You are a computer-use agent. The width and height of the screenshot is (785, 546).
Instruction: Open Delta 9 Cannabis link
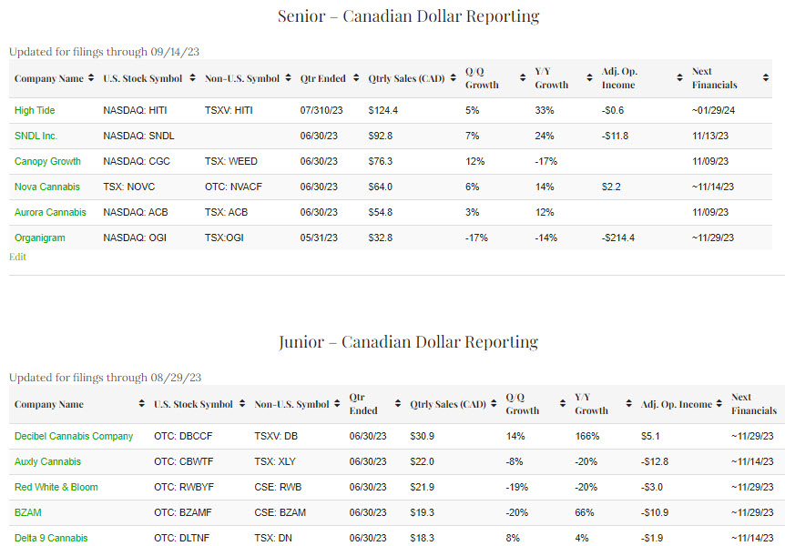pos(51,539)
